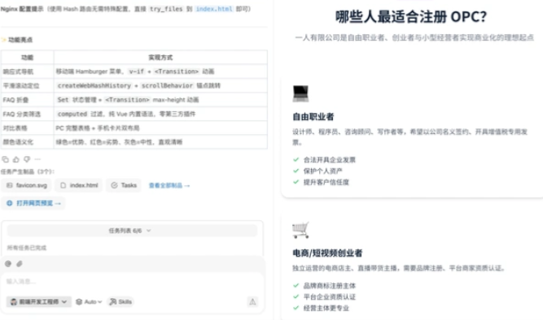
Task: Click the checkmark next to 品牌商标注册主体
Action: (296, 285)
